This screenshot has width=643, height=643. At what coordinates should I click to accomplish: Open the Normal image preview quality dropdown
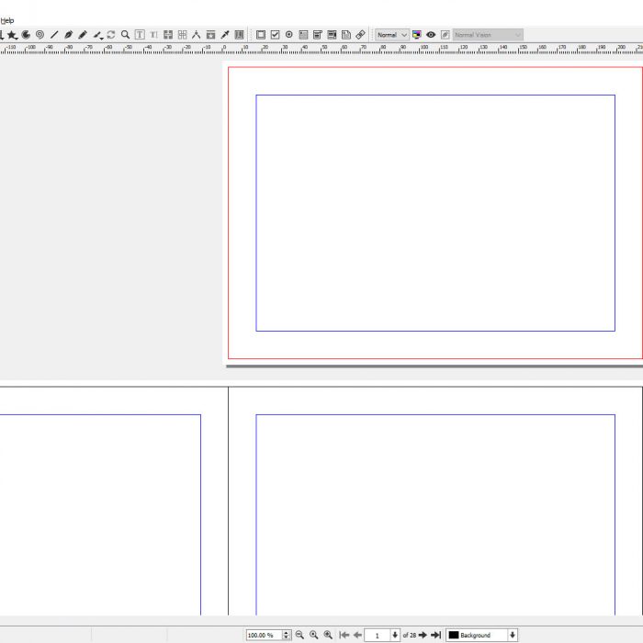point(392,35)
